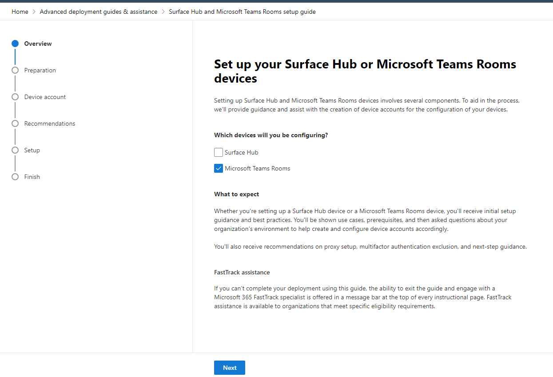Navigate to Home via the breadcrumb
The height and width of the screenshot is (377, 553).
point(20,12)
